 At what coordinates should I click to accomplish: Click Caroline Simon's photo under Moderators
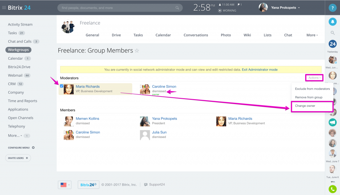tap(145, 89)
